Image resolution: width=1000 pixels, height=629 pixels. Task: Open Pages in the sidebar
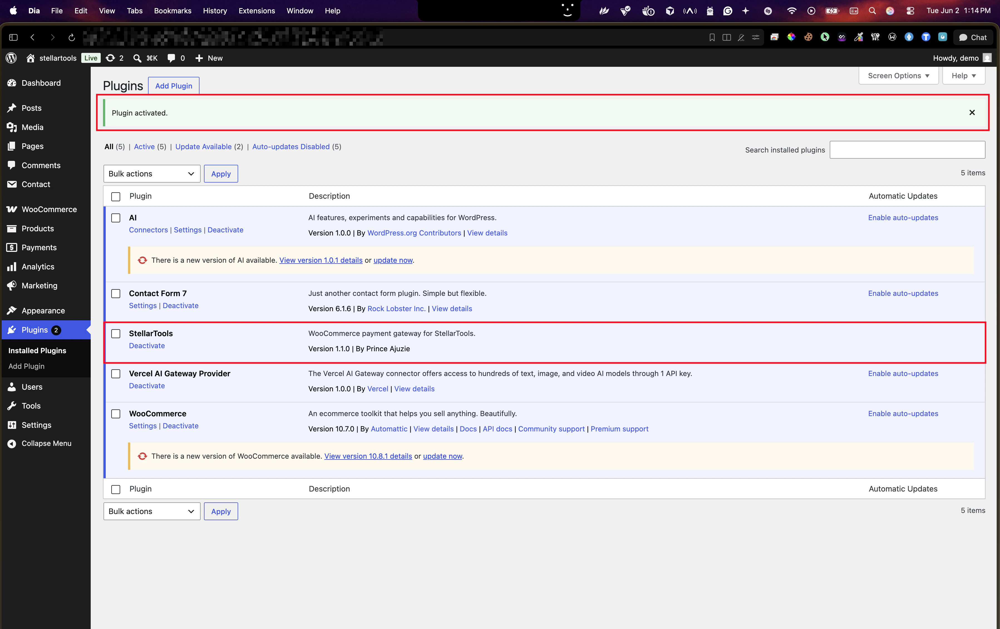32,146
